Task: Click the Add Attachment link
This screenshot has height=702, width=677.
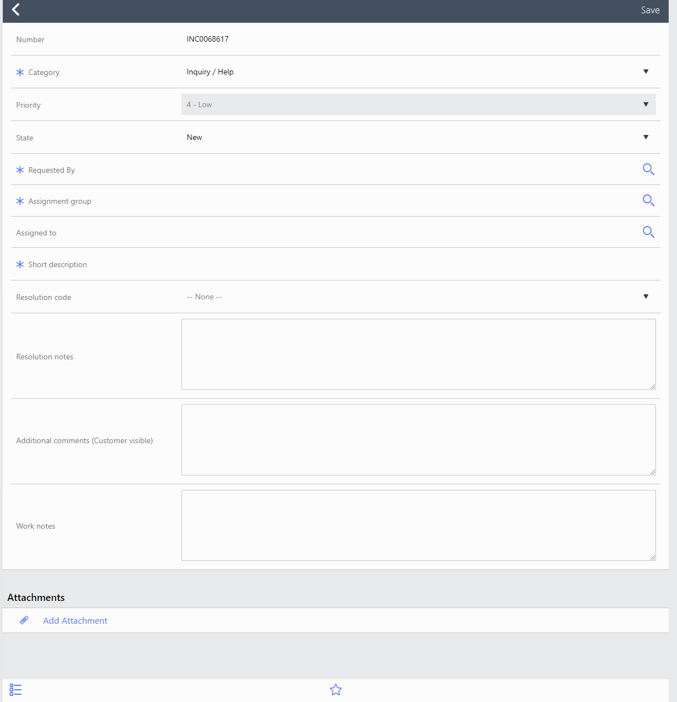Action: click(75, 620)
